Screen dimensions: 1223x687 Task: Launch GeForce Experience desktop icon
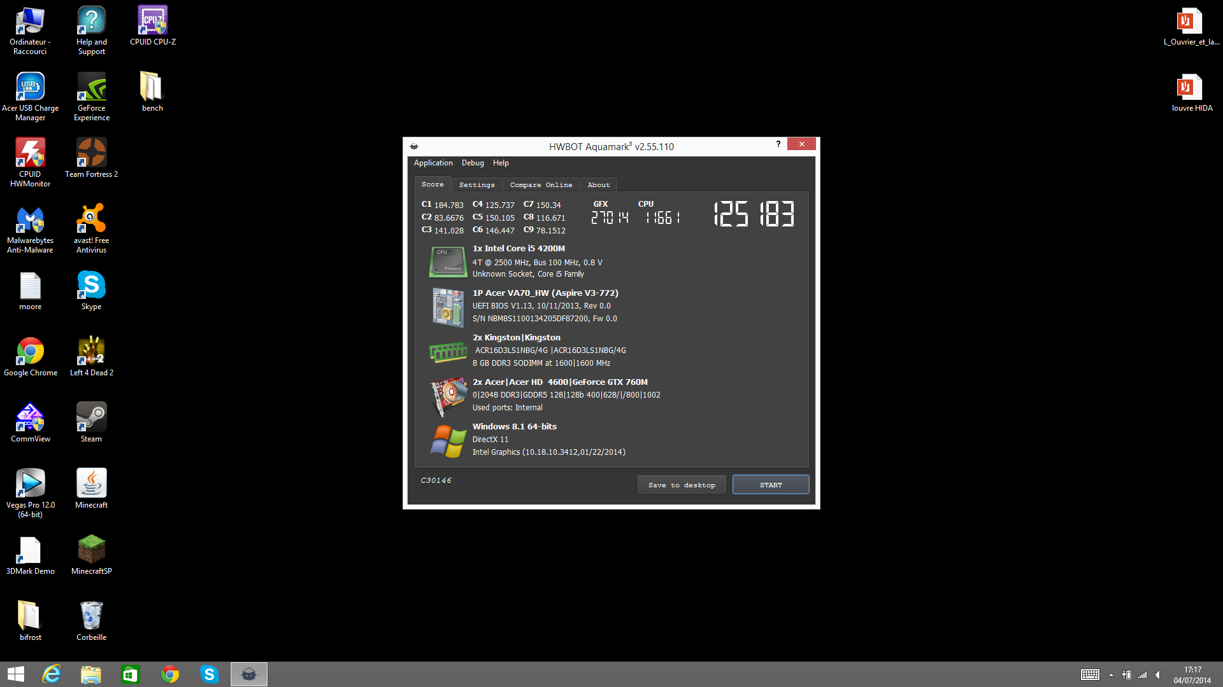coord(91,97)
